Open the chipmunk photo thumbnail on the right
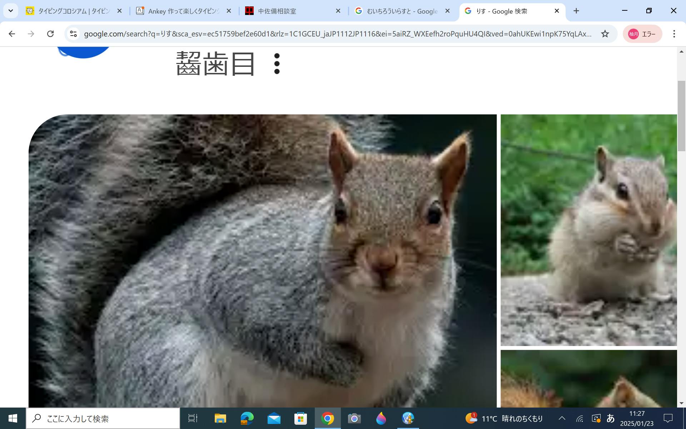Viewport: 686px width, 429px height. tap(588, 230)
